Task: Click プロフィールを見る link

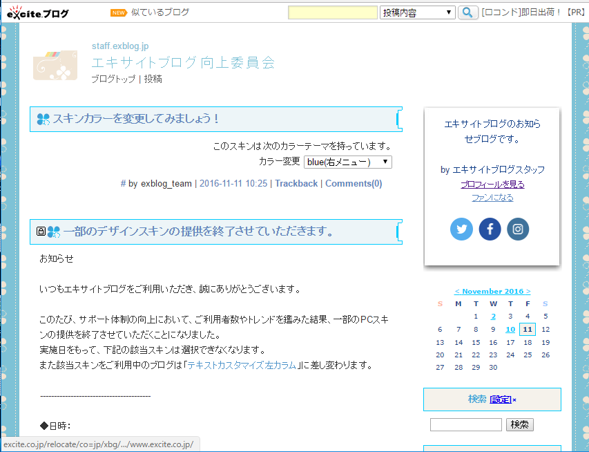Action: (x=492, y=185)
